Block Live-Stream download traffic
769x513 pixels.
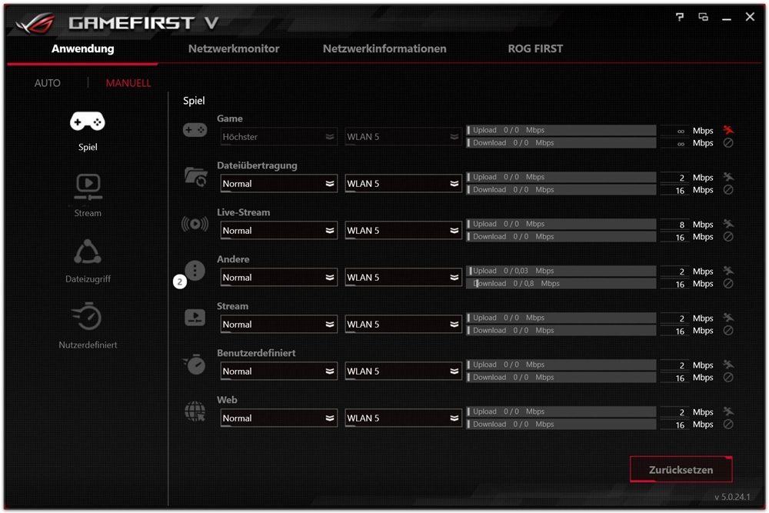coord(728,237)
